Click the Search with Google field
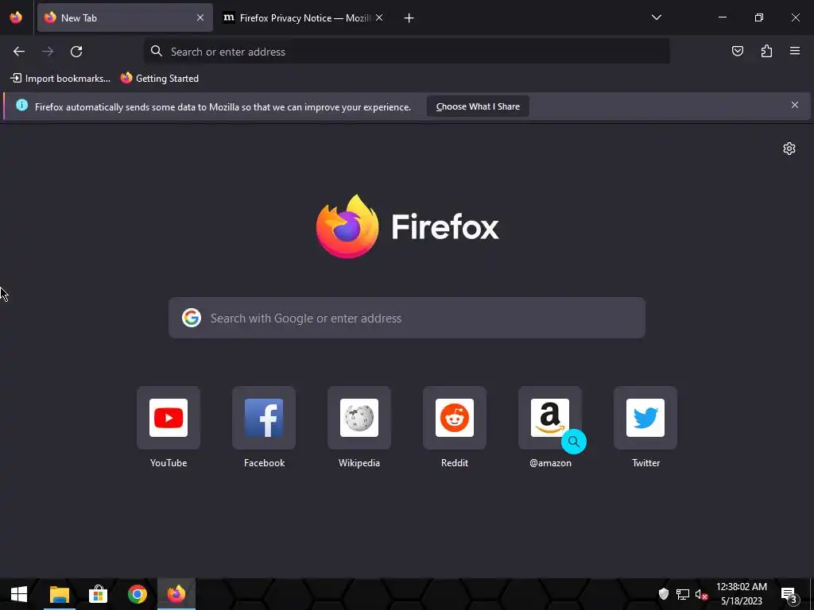Viewport: 814px width, 610px height. point(407,318)
